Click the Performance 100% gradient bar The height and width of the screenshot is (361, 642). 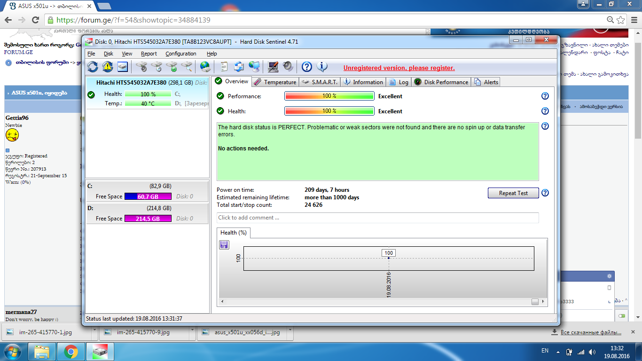pos(329,96)
